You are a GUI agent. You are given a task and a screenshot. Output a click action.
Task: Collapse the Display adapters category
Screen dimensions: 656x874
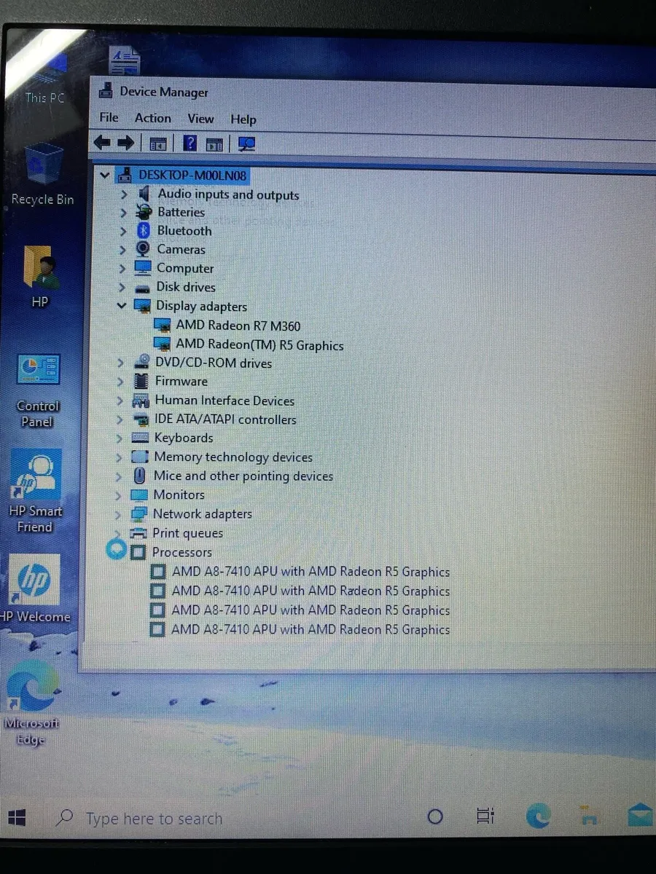(x=122, y=307)
